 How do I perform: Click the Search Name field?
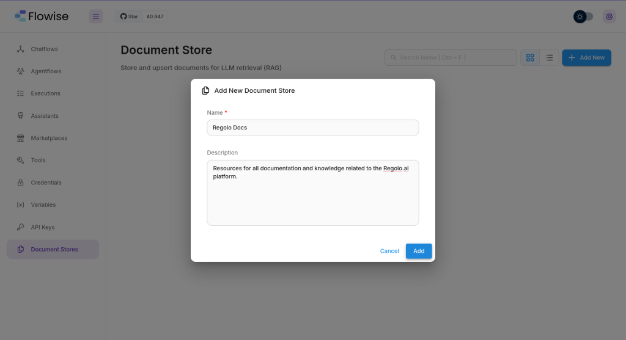coord(451,58)
